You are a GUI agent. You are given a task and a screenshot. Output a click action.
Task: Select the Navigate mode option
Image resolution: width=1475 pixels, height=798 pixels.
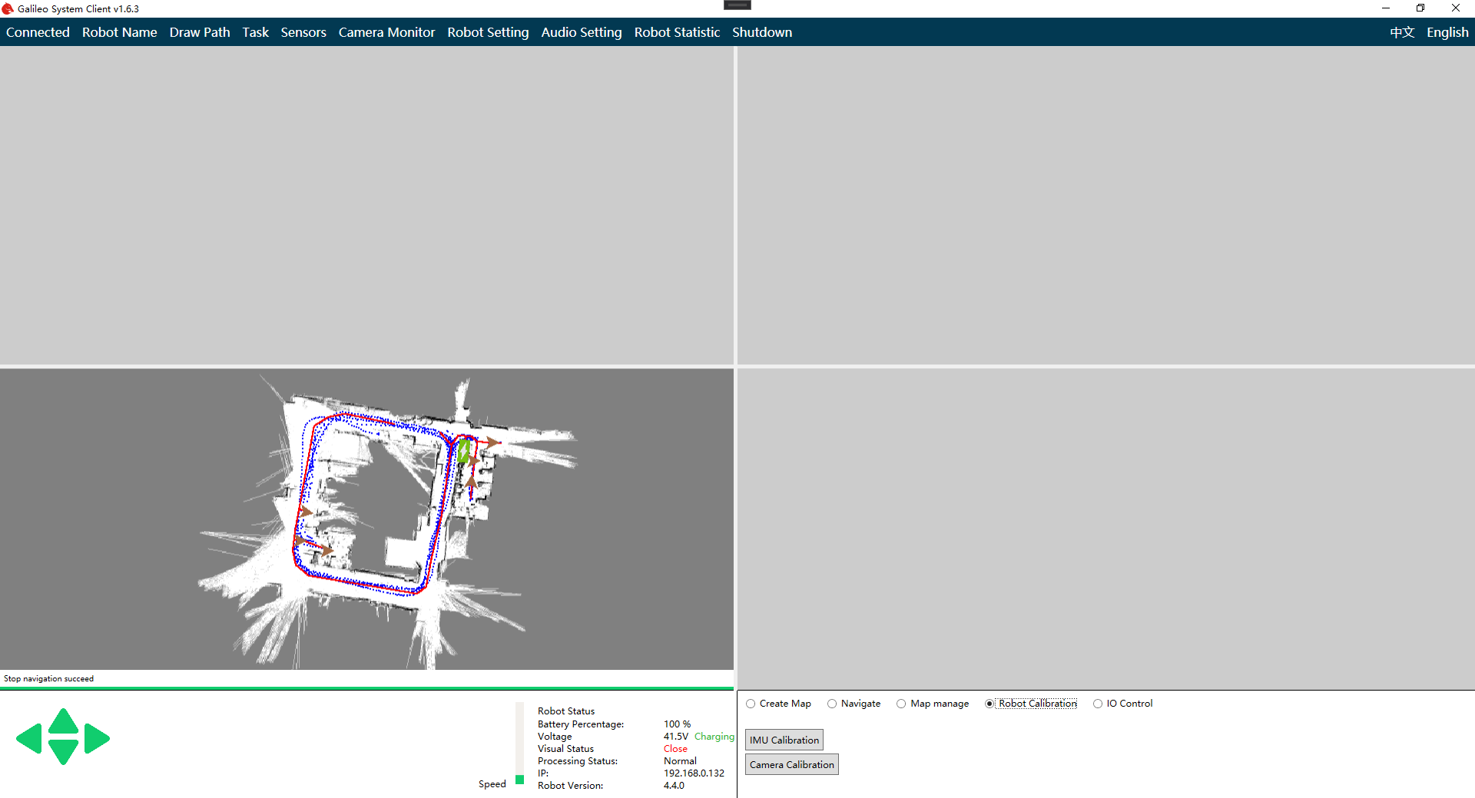(832, 704)
